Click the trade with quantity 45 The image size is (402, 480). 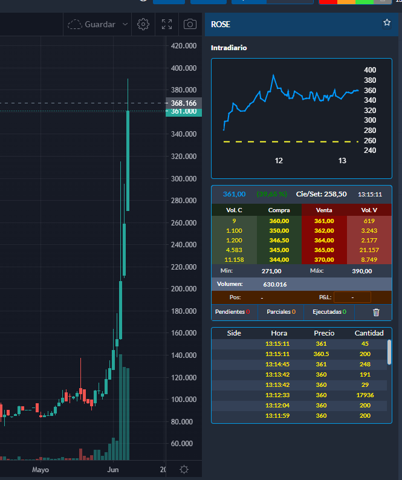299,344
